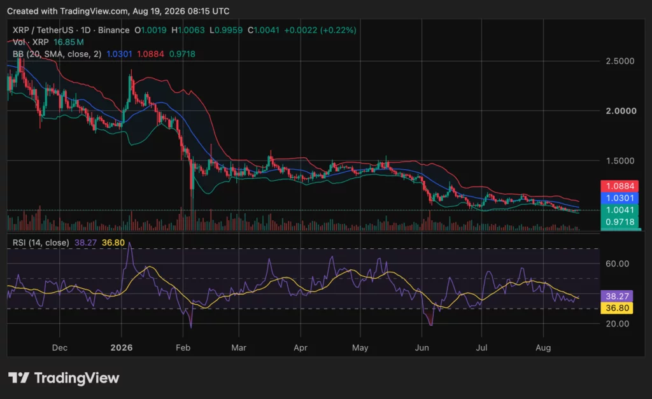Image resolution: width=652 pixels, height=399 pixels.
Task: Click the Mar label on time axis
Action: (239, 347)
